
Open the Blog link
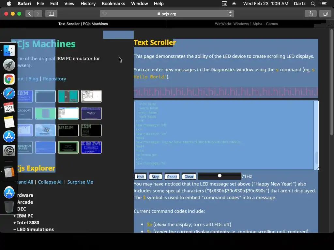(33, 79)
